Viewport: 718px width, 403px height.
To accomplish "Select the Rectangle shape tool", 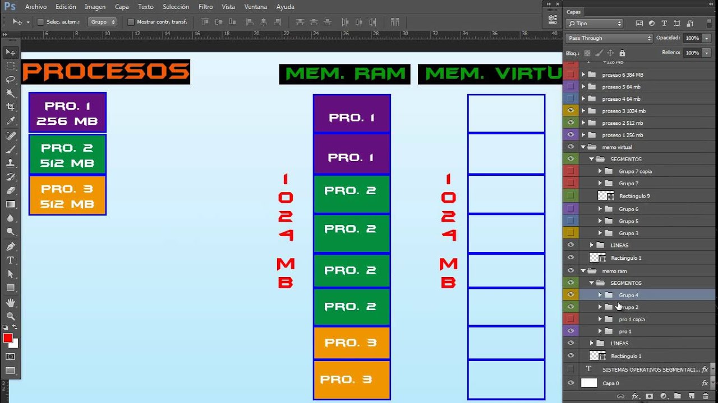I will click(x=10, y=288).
